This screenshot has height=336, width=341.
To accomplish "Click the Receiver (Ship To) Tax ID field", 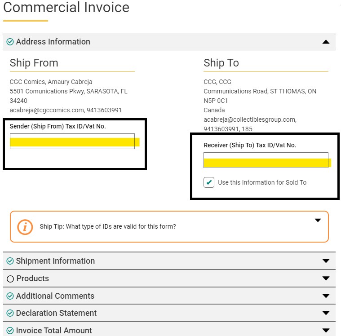I will point(266,160).
